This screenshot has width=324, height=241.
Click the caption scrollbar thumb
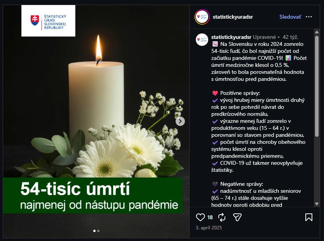click(x=317, y=86)
